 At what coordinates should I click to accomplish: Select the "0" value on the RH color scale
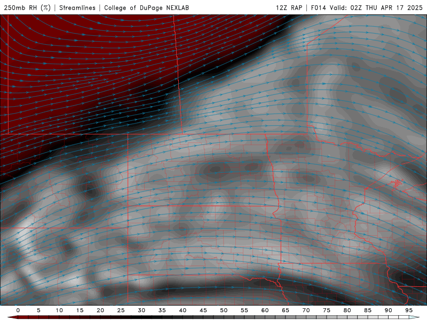tap(18, 310)
